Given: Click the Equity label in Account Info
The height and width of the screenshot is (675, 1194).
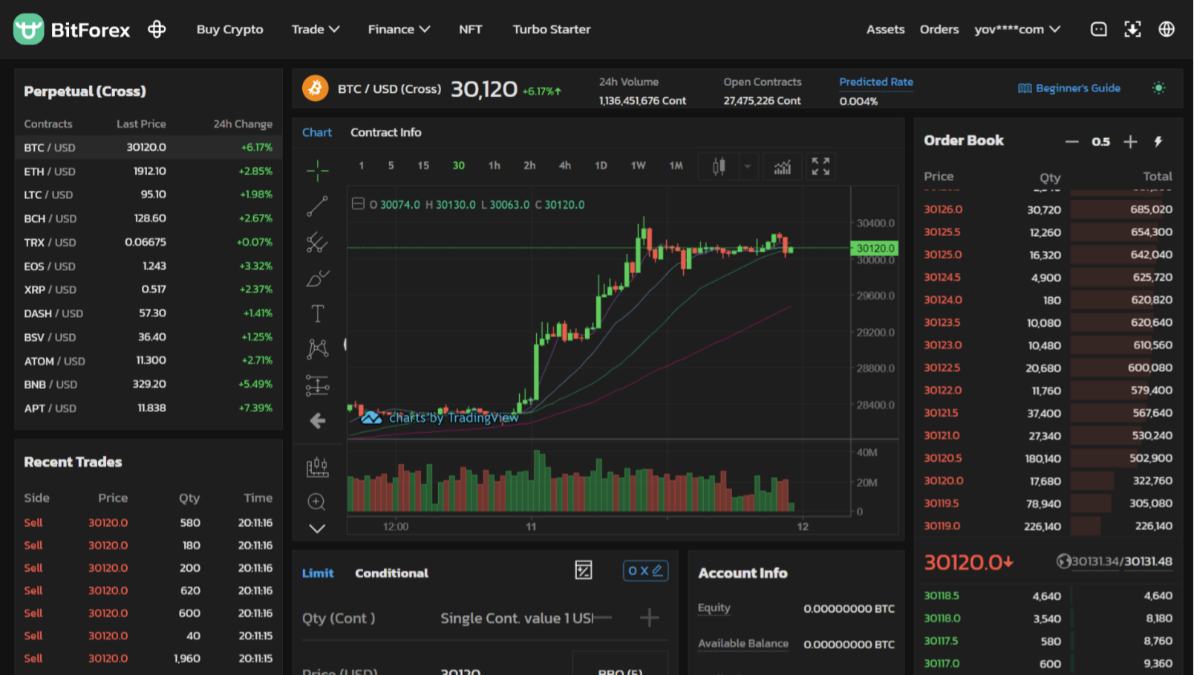Looking at the screenshot, I should click(x=714, y=607).
